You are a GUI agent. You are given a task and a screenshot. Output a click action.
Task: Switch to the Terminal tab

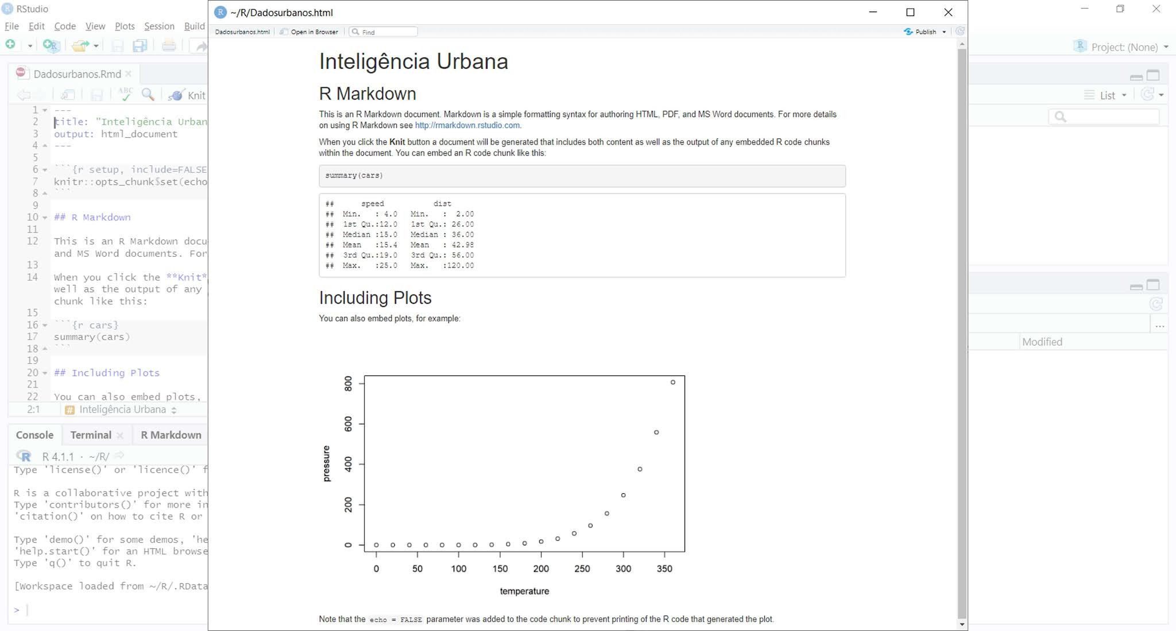tap(91, 435)
